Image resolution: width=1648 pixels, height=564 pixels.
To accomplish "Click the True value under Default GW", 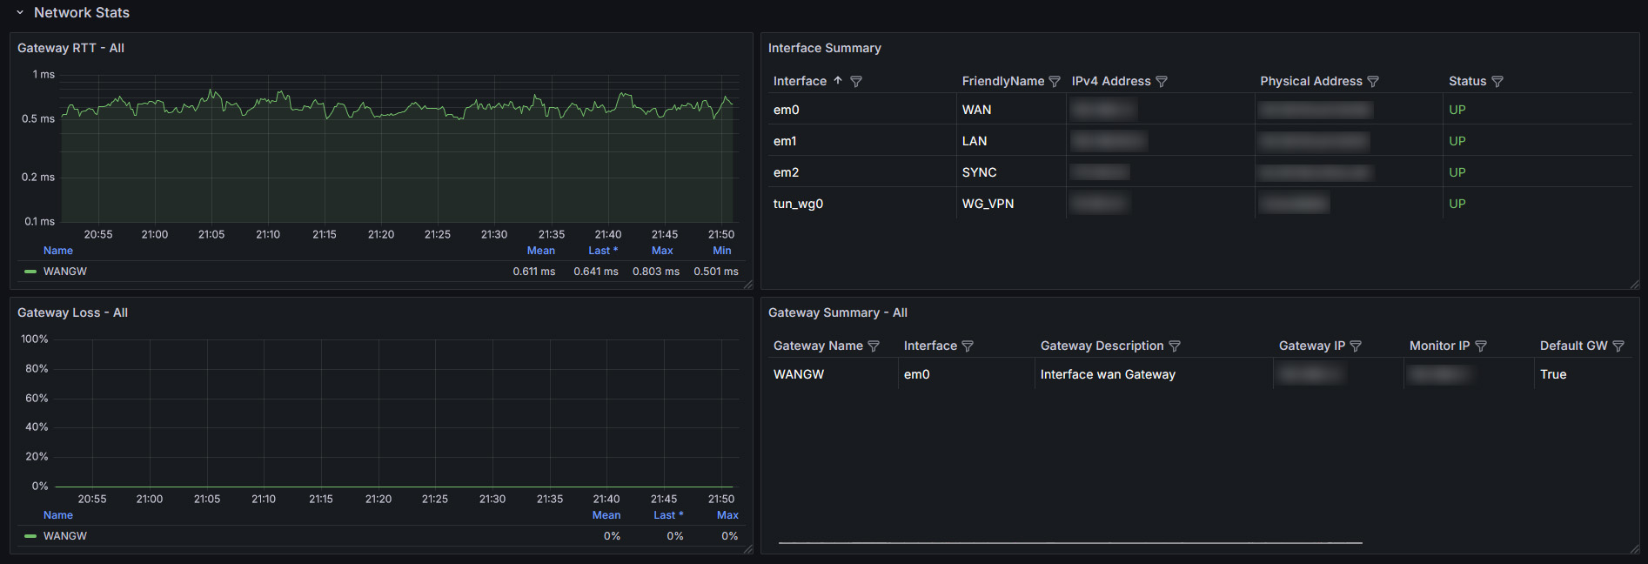I will (x=1553, y=374).
